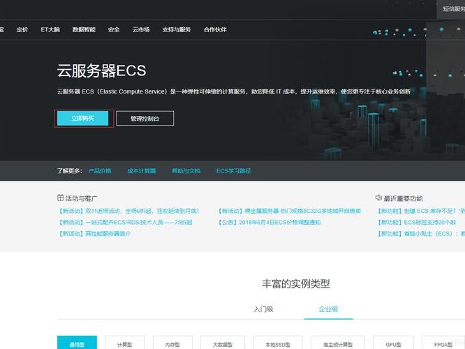Go to the 安全 security menu
The image size is (465, 349).
pyautogui.click(x=114, y=29)
